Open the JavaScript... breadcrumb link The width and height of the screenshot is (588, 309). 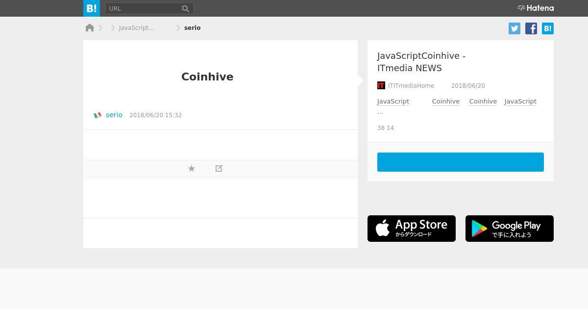[x=136, y=28]
